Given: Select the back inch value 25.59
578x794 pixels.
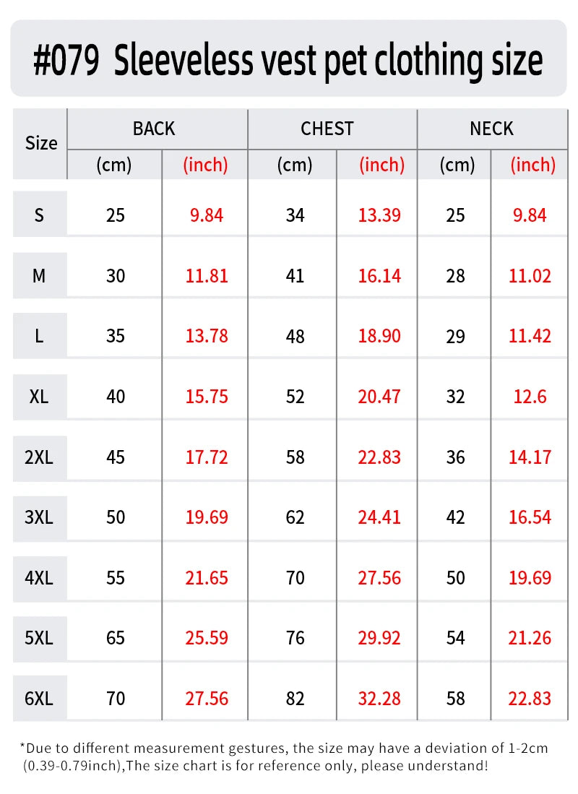Looking at the screenshot, I should (x=207, y=638).
